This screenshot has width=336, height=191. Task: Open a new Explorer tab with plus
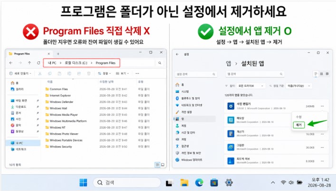pyautogui.click(x=58, y=54)
